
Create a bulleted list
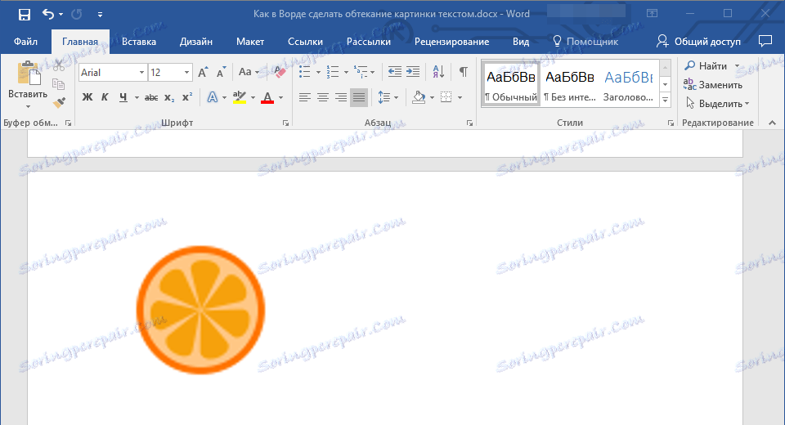(304, 72)
